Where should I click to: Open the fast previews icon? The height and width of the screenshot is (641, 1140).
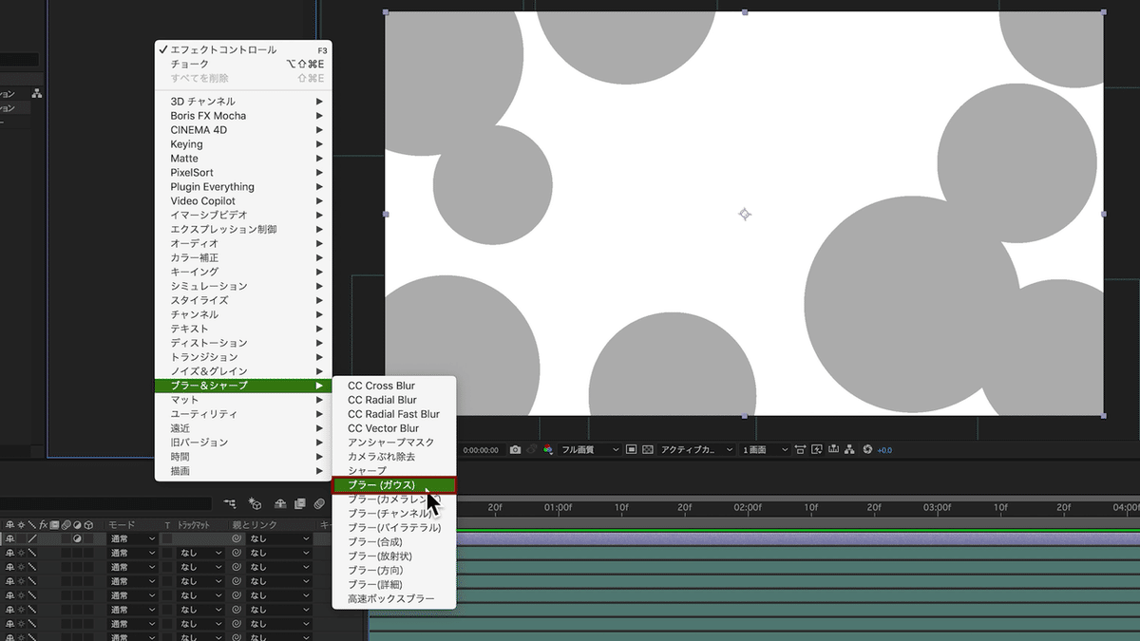tap(816, 449)
